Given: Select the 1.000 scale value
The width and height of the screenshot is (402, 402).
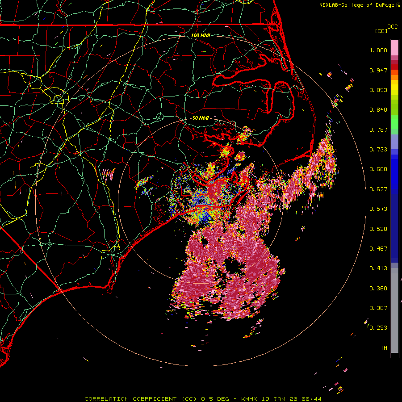Looking at the screenshot, I should point(378,50).
